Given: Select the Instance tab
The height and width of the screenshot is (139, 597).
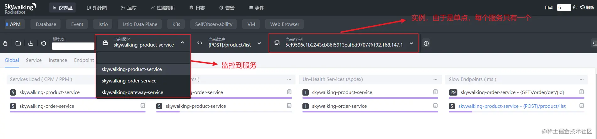Looking at the screenshot, I should [58, 60].
